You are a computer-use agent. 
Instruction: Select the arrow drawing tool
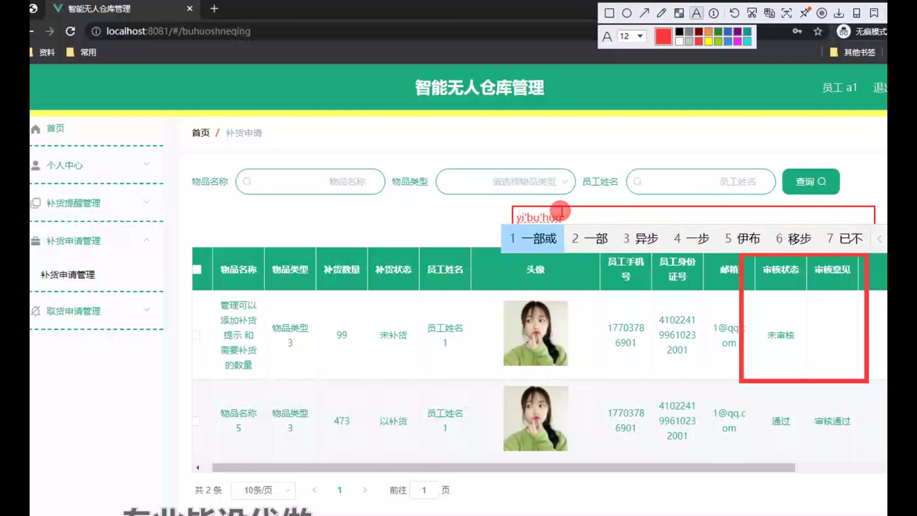click(644, 13)
